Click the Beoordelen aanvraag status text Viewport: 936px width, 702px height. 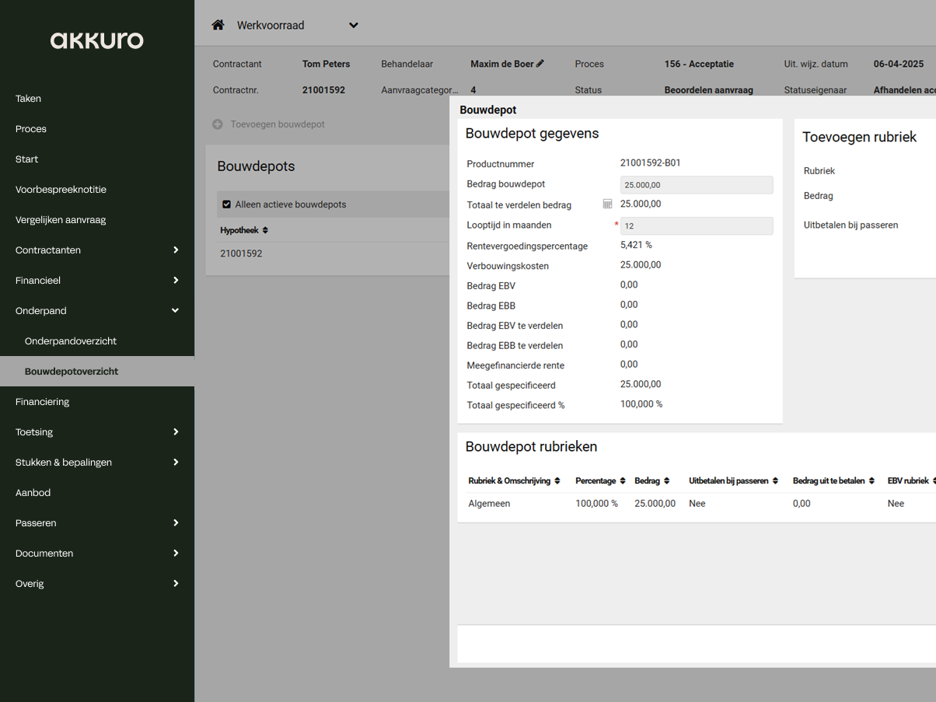(x=709, y=90)
